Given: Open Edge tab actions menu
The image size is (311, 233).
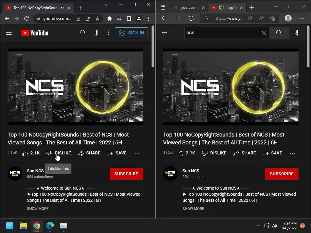Looking at the screenshot, I should (163, 8).
